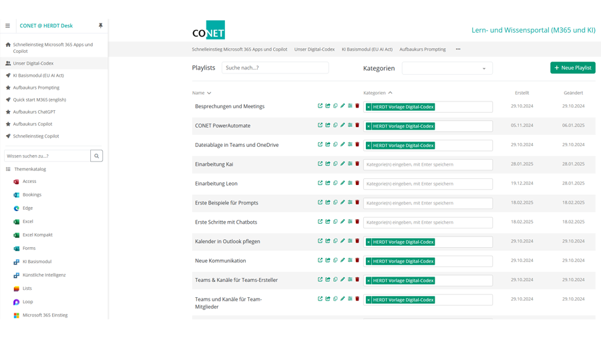Open Unser Digital-Codex in top navigation bar
Image resolution: width=601 pixels, height=338 pixels.
[315, 49]
